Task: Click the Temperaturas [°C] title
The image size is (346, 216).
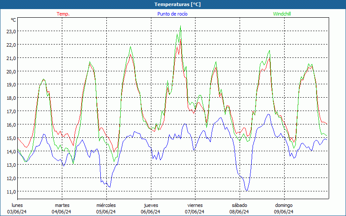Action: [x=177, y=4]
